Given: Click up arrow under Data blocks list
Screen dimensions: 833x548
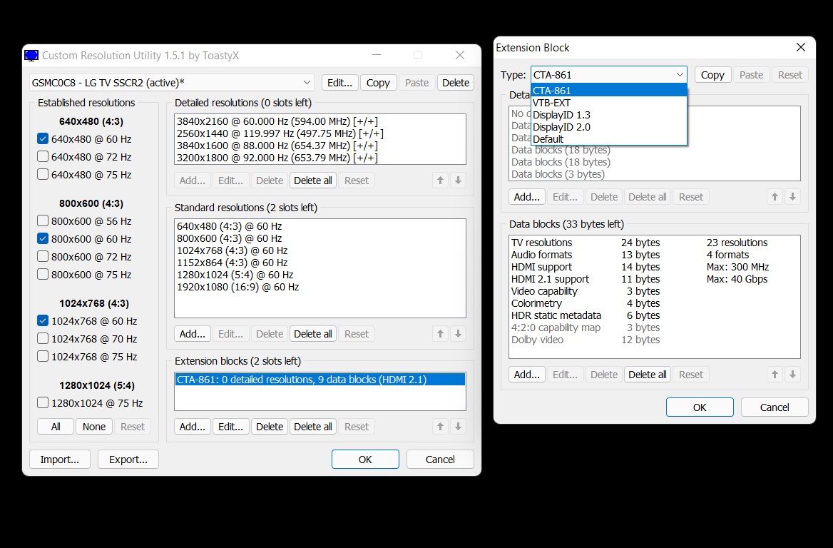Looking at the screenshot, I should (775, 374).
